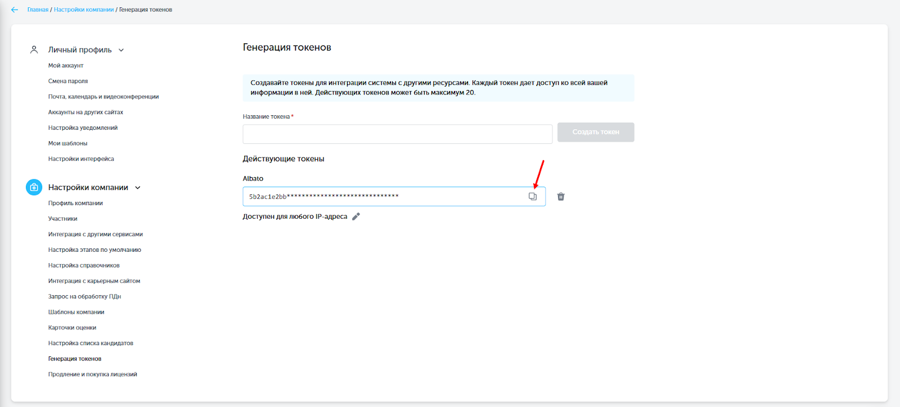Select Интеграция с другими сервисами
900x407 pixels.
pos(96,234)
